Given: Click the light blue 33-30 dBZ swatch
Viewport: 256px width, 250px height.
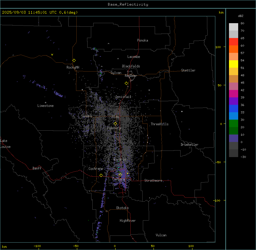Looking at the screenshot, I should tap(233, 116).
